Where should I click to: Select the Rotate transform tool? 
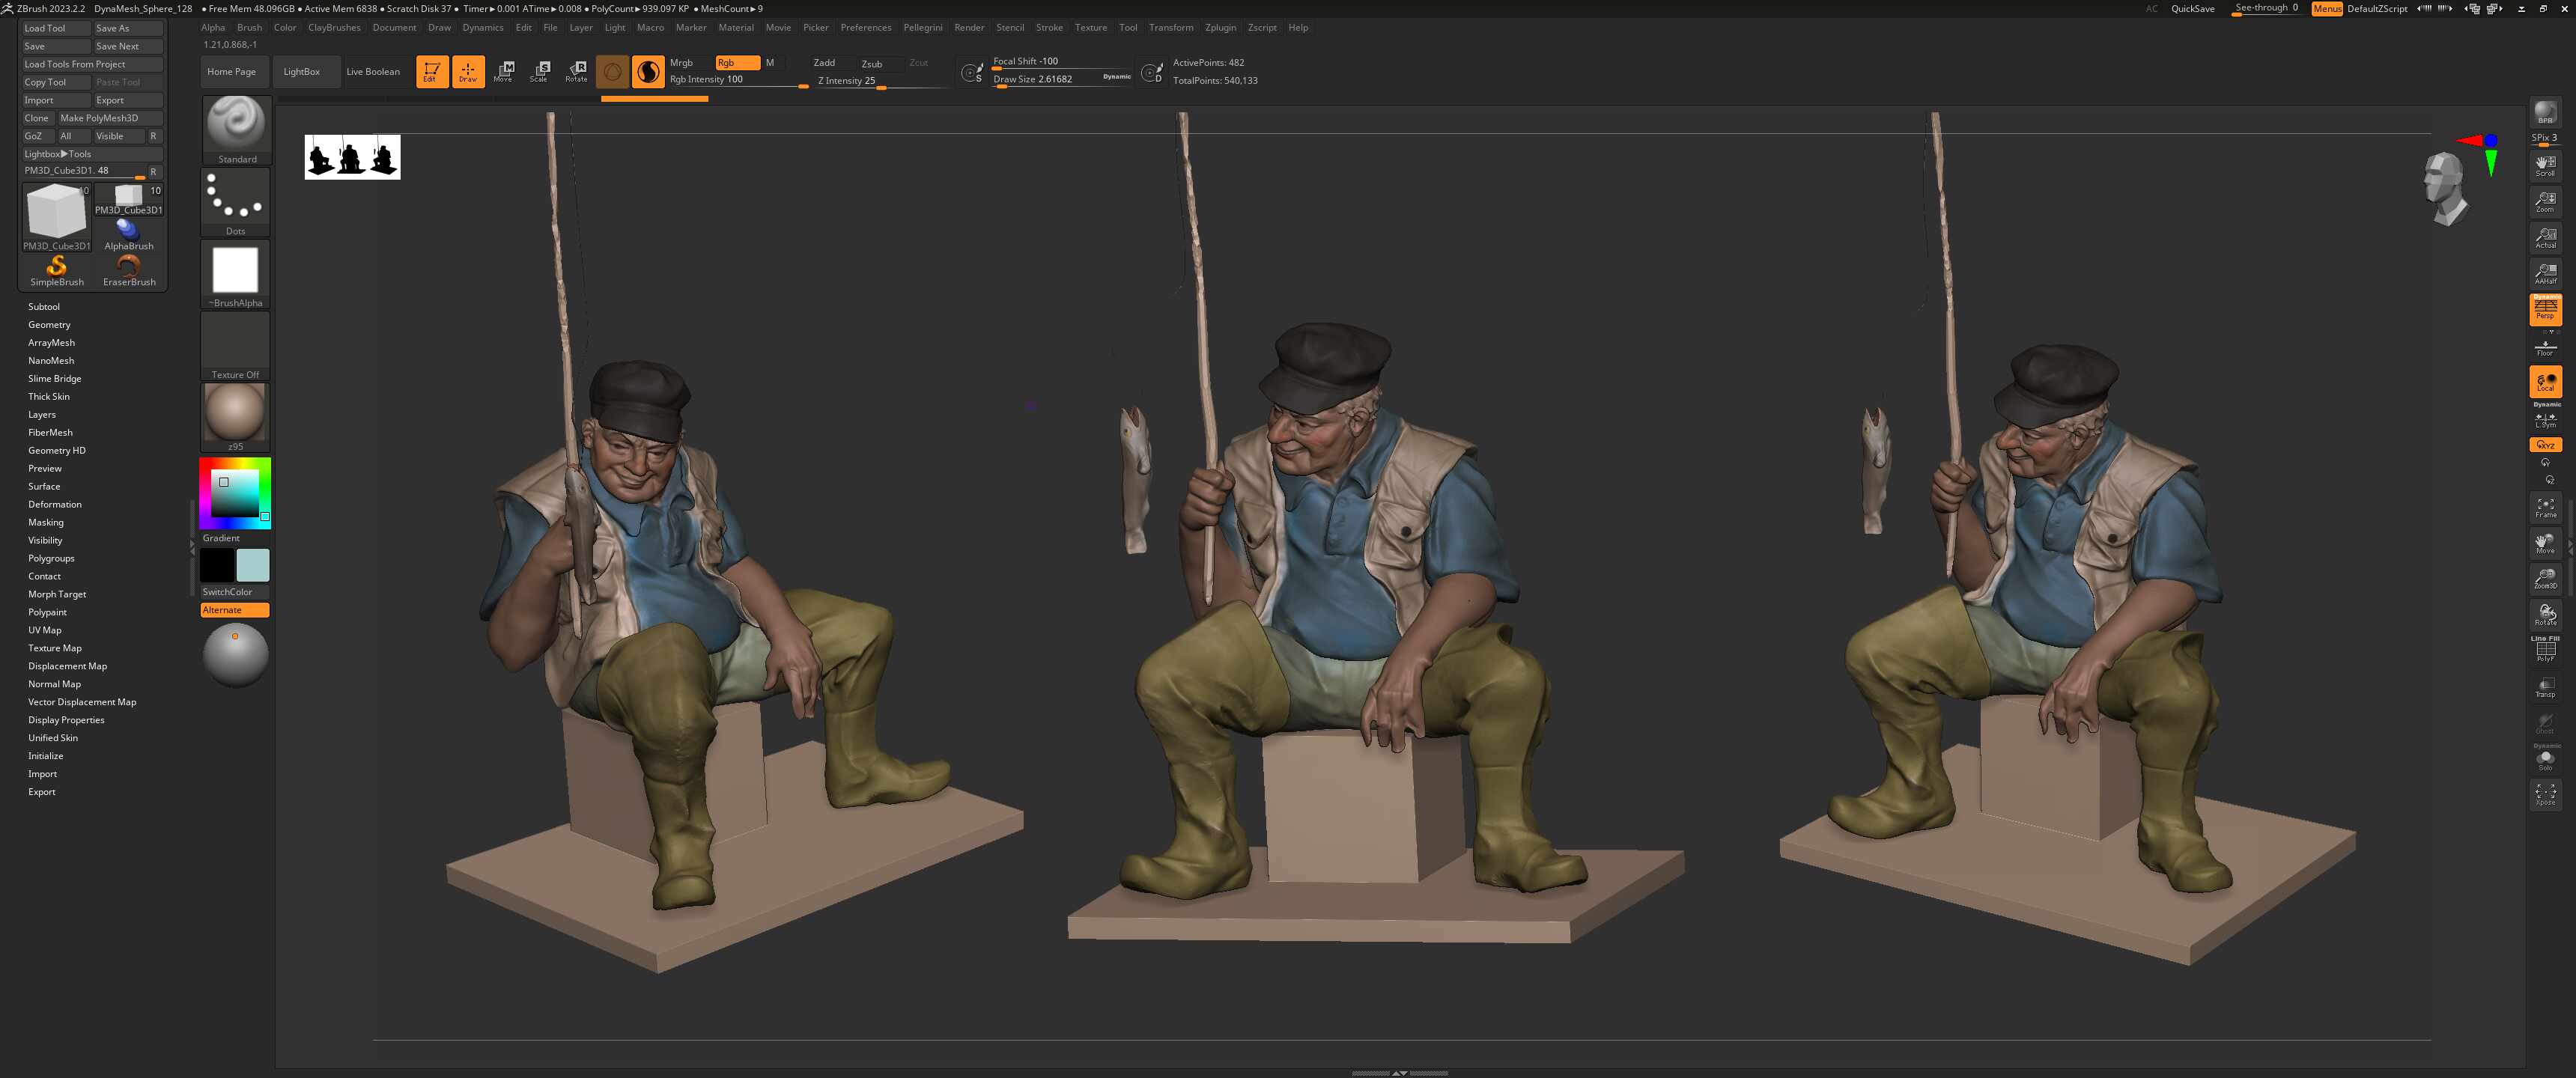coord(576,71)
